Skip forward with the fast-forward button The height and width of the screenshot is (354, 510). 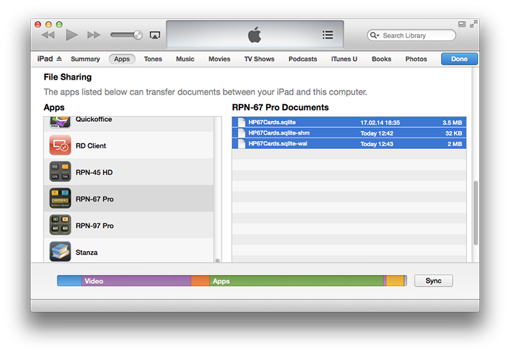tap(93, 35)
